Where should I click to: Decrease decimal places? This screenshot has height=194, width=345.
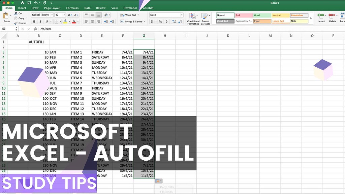181,22
